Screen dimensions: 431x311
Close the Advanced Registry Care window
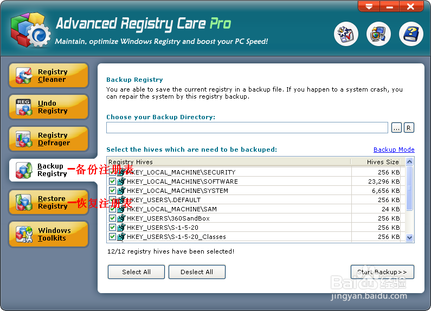411,7
